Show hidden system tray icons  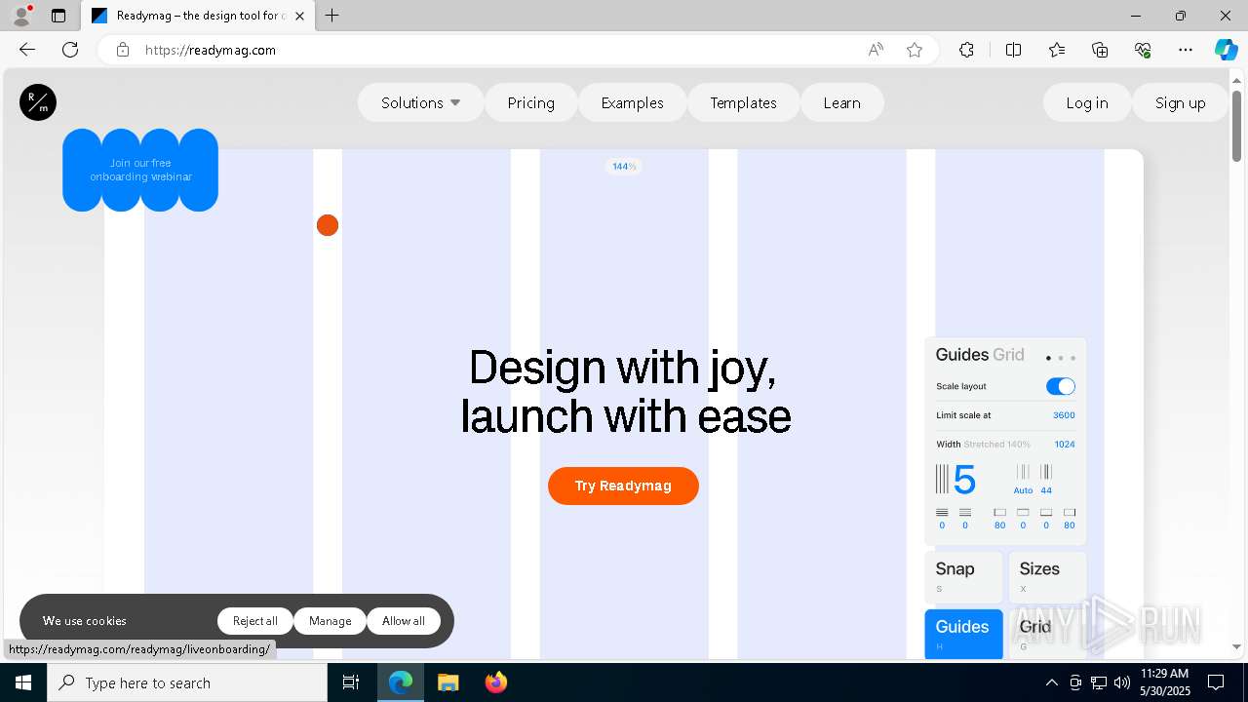tap(1051, 682)
